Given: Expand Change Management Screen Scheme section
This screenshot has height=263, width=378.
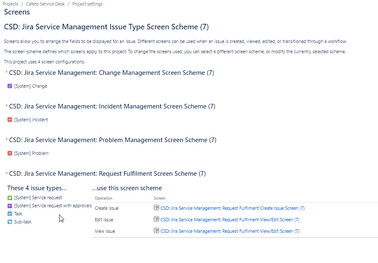Looking at the screenshot, I should pyautogui.click(x=6, y=72).
